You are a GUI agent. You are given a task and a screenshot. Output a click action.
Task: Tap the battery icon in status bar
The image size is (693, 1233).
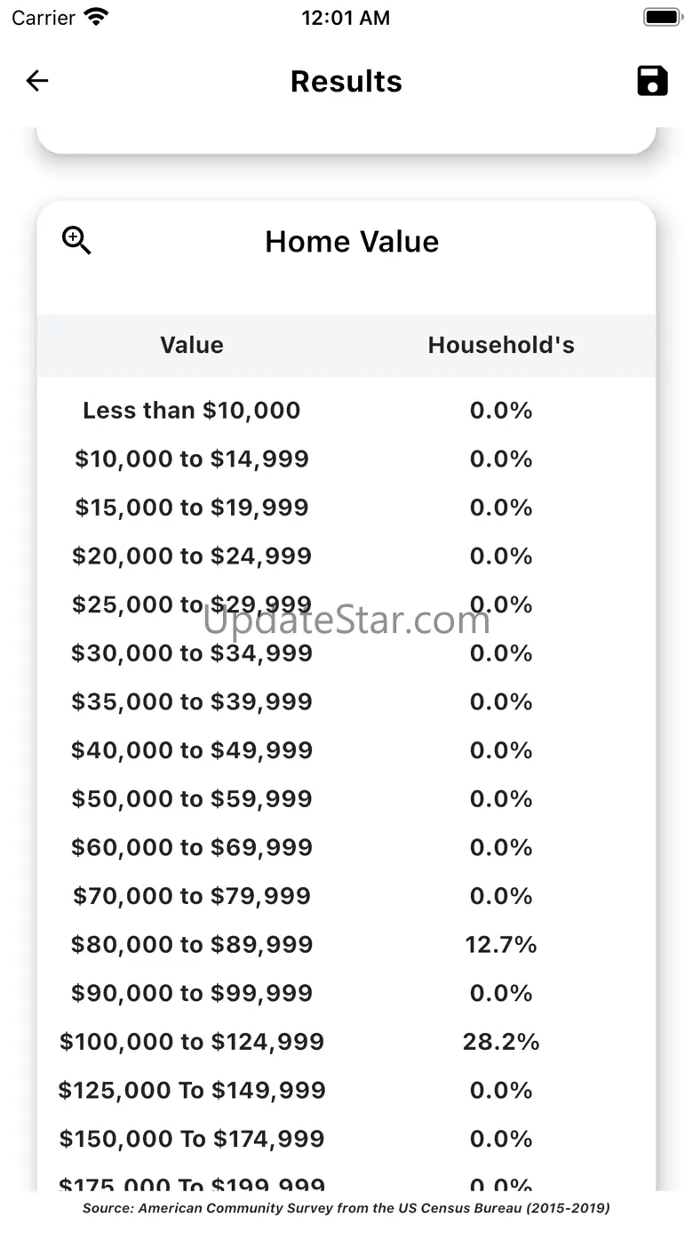[x=661, y=17]
